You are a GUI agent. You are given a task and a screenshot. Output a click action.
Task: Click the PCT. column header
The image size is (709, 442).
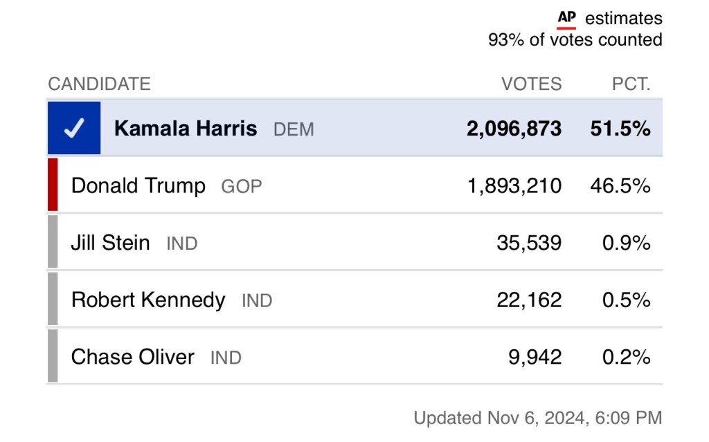point(631,84)
